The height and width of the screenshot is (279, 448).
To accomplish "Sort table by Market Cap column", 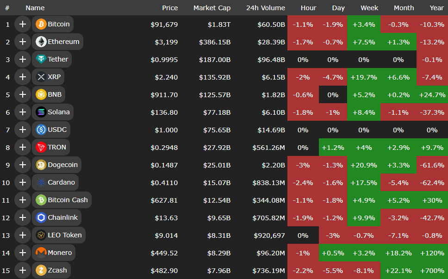I will (x=212, y=8).
